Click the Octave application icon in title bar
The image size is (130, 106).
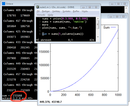click(x=4, y=4)
